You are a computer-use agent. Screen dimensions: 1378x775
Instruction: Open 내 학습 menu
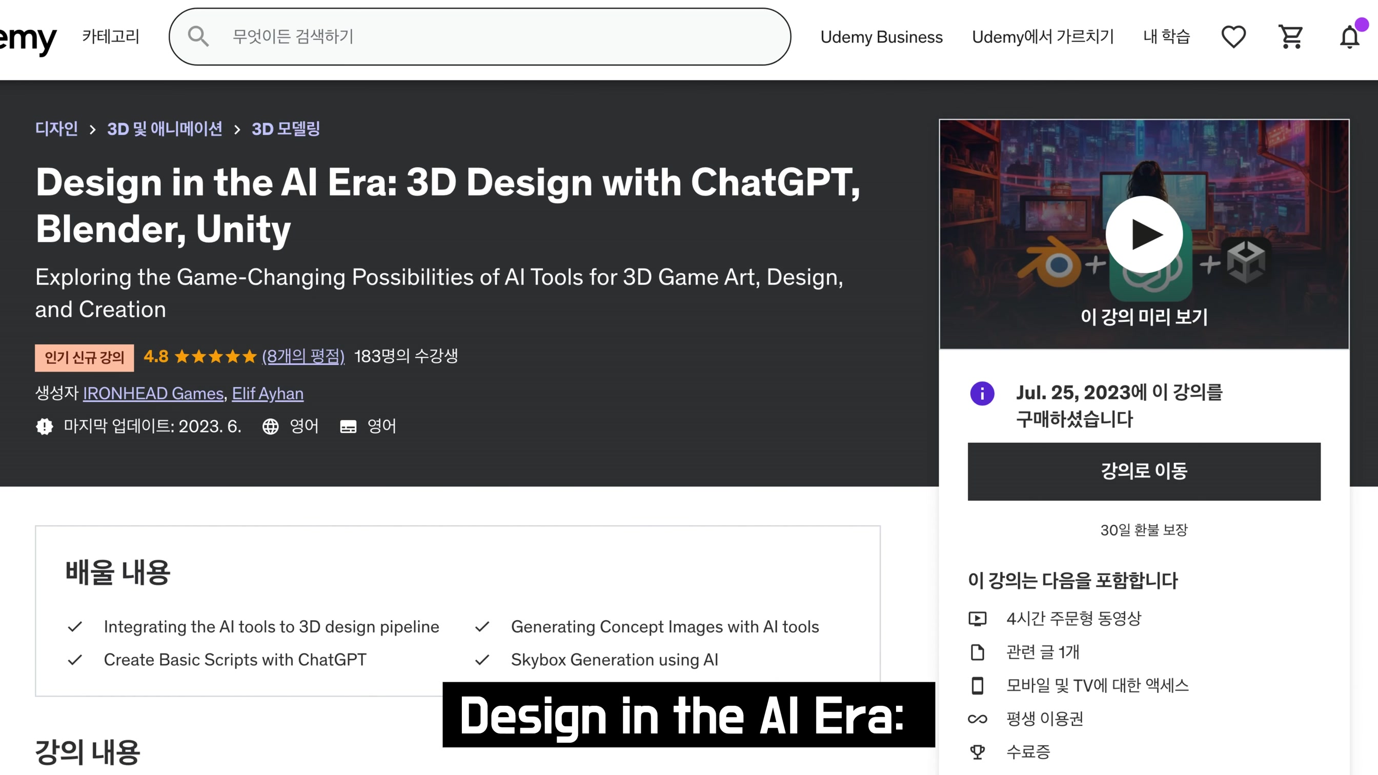click(x=1167, y=36)
